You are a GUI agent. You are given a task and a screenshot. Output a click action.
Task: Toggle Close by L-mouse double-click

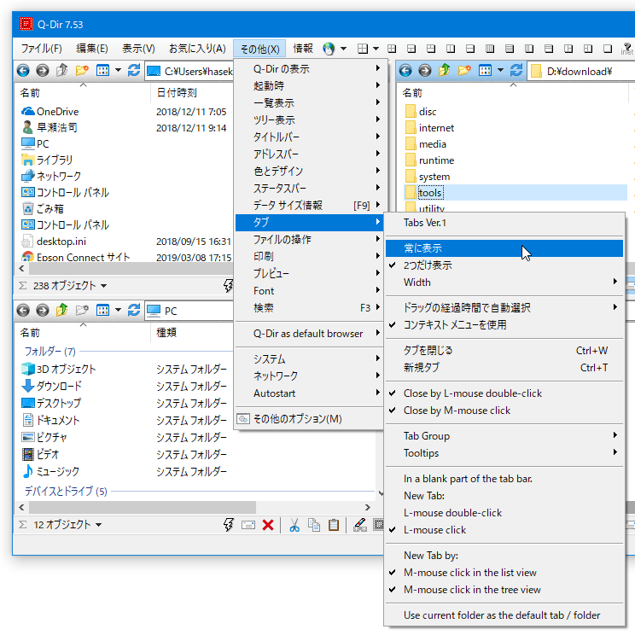click(504, 393)
